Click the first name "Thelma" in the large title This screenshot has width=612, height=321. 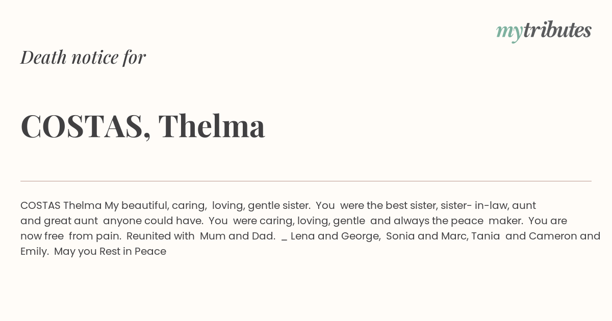click(x=212, y=126)
